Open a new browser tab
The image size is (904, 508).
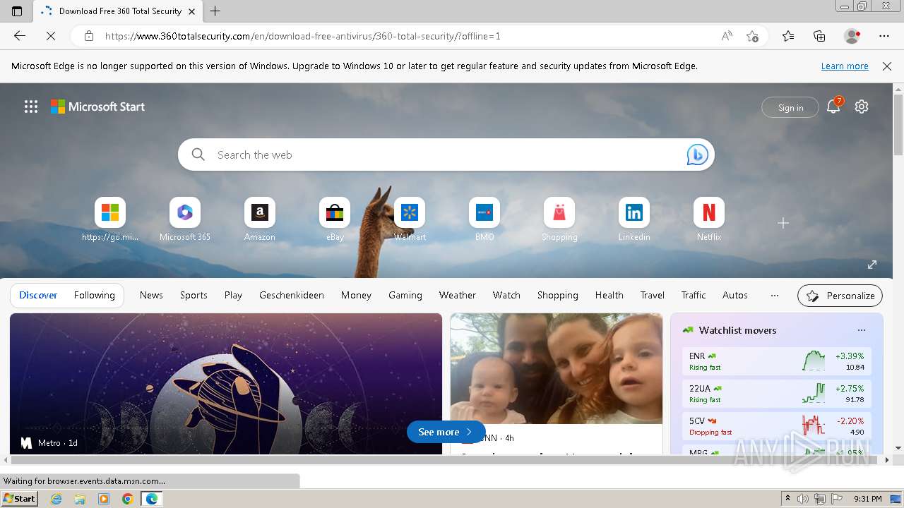pyautogui.click(x=215, y=11)
